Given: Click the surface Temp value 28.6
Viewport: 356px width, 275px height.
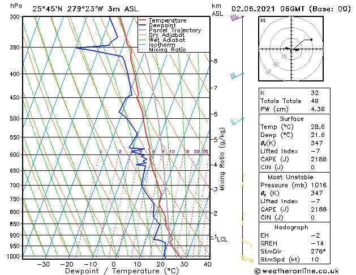Looking at the screenshot, I should (318, 127).
